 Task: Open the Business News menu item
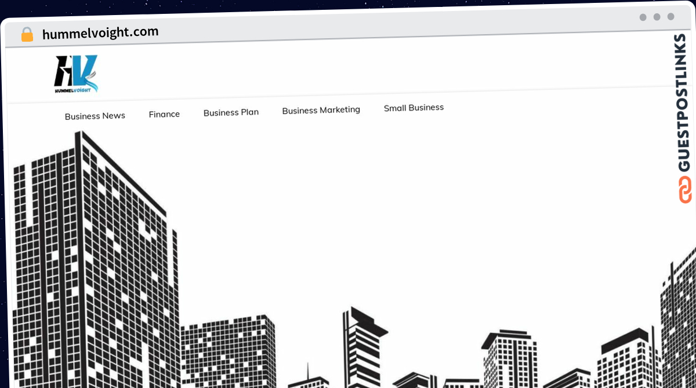[95, 116]
